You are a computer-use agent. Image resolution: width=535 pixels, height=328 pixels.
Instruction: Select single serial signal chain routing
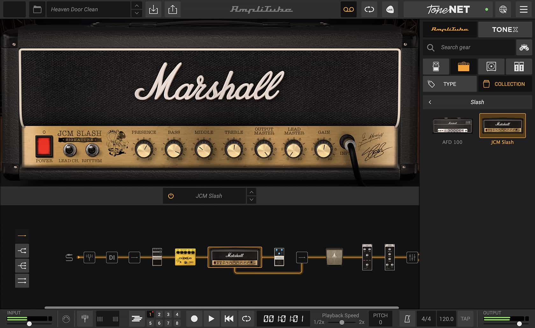(22, 236)
